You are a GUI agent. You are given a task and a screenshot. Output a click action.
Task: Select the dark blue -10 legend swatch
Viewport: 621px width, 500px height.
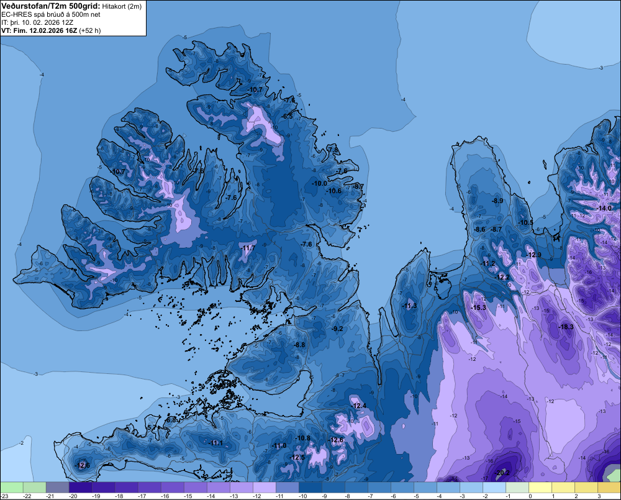(x=310, y=487)
